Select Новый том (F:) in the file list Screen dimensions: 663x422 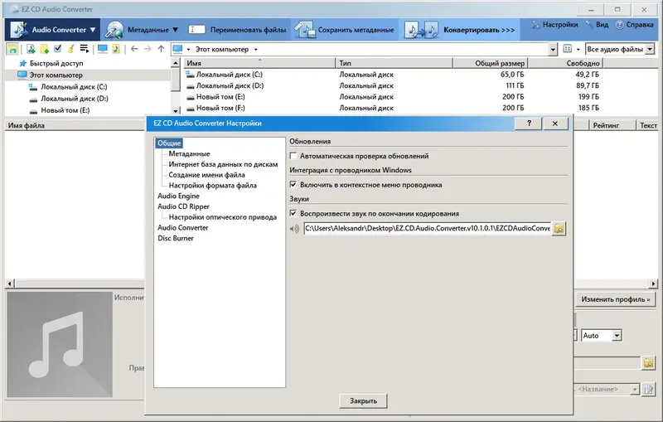(220, 108)
